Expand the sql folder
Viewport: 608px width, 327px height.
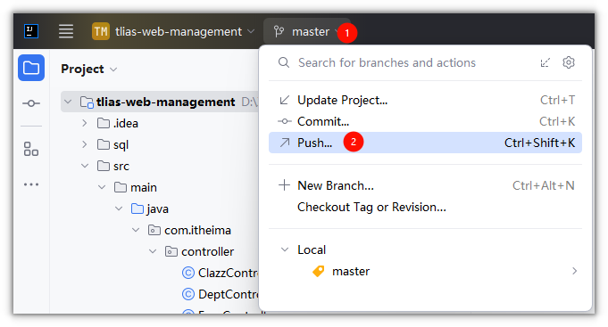[85, 144]
